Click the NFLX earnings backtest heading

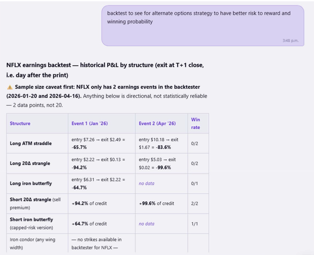105,70
